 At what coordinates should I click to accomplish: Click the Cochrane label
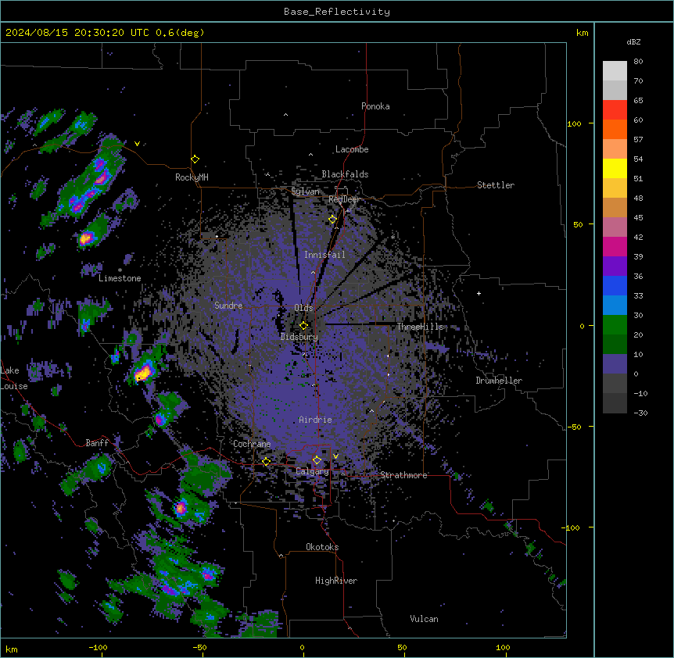click(252, 444)
